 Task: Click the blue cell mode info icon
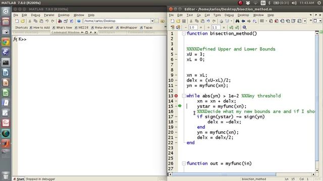click(244, 27)
